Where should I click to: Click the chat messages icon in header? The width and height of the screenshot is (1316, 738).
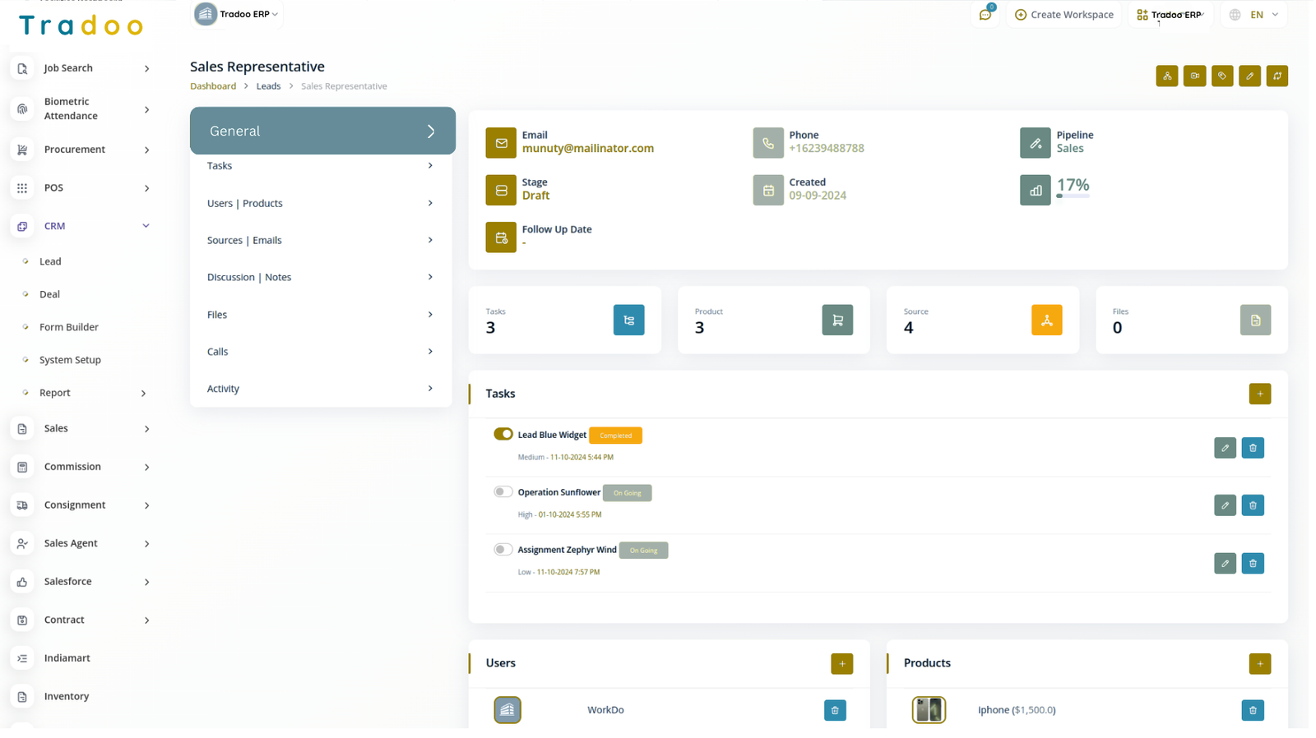tap(985, 15)
